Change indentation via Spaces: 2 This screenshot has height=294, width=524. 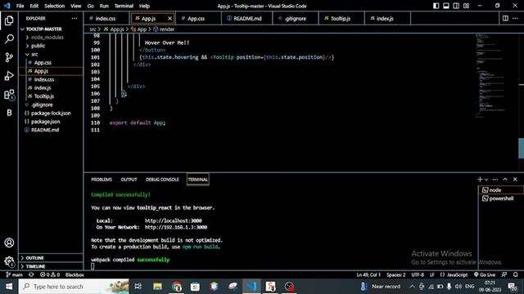[x=395, y=274]
